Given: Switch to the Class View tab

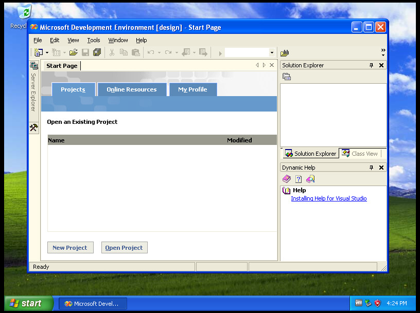Looking at the screenshot, I should (x=360, y=154).
